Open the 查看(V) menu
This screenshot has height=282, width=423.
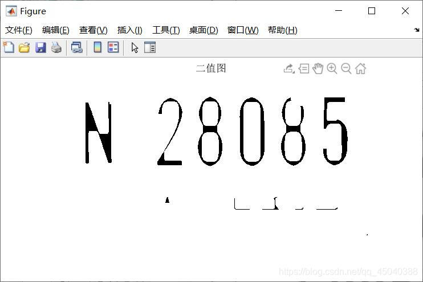point(93,30)
